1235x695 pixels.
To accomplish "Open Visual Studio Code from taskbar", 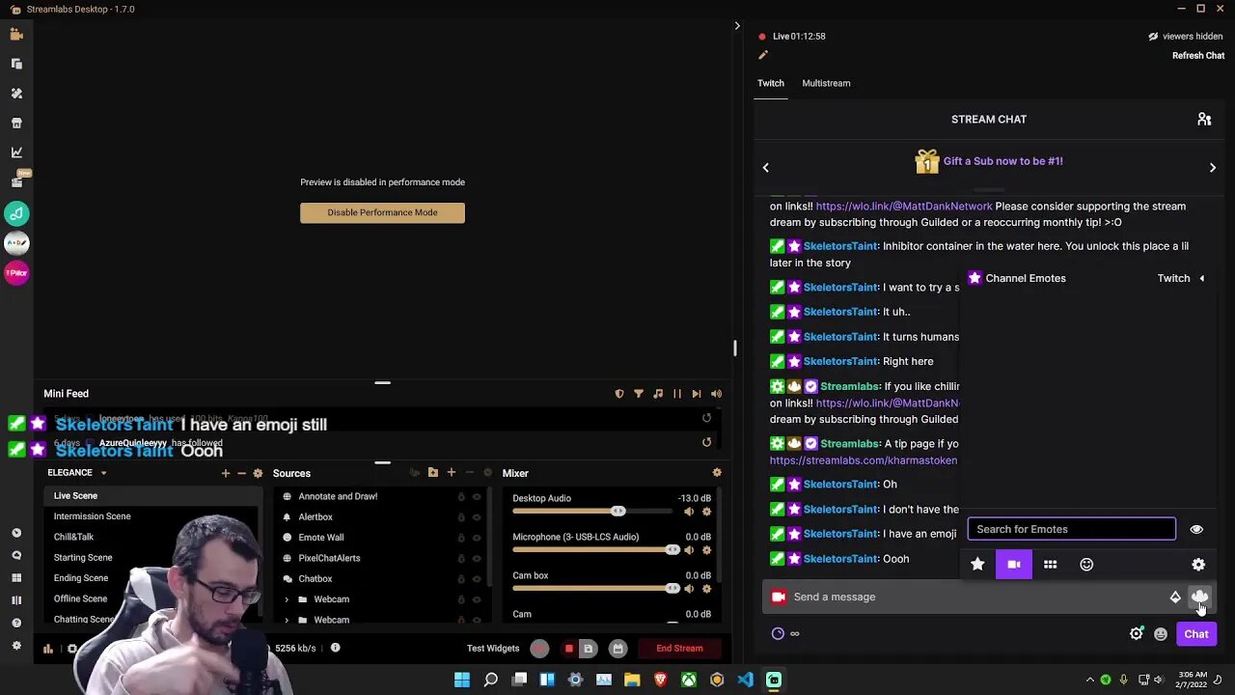I will (x=745, y=680).
